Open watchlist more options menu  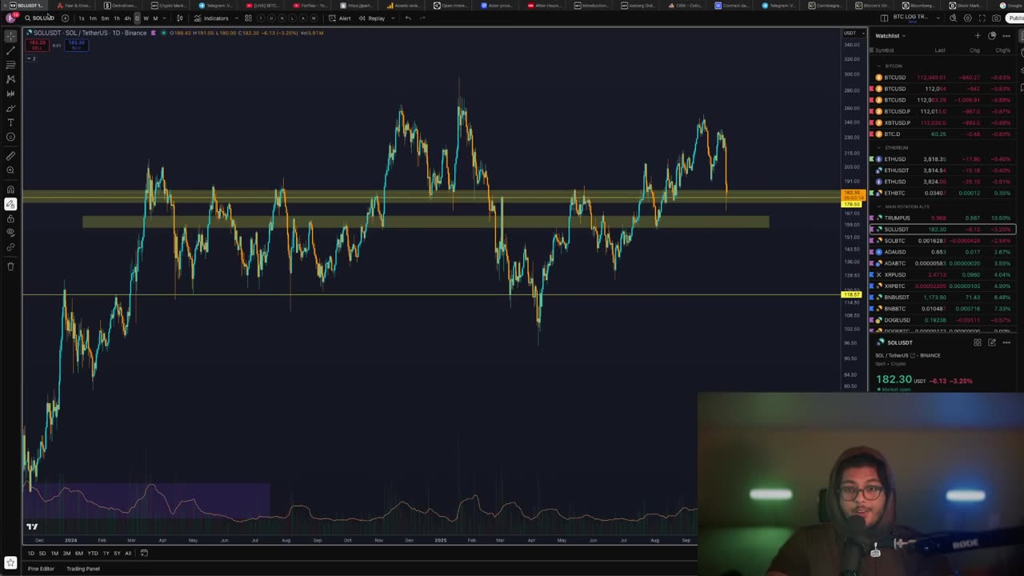point(1006,36)
